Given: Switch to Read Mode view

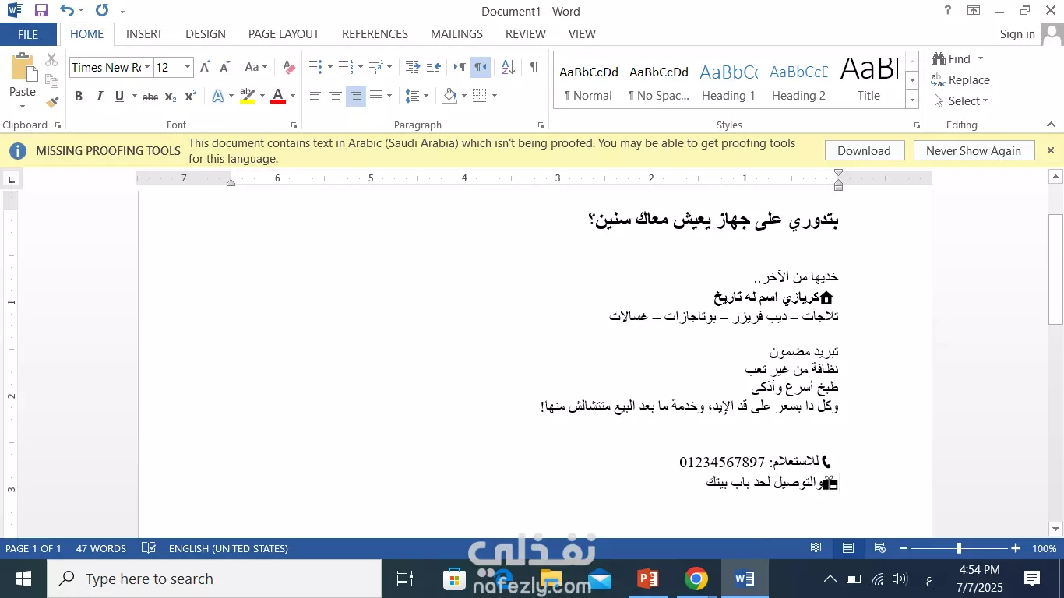Looking at the screenshot, I should coord(816,548).
